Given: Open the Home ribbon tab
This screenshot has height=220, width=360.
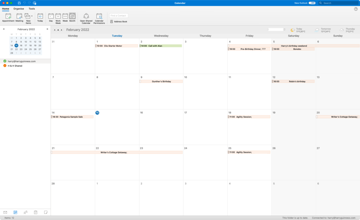Looking at the screenshot, I should pyautogui.click(x=6, y=9).
